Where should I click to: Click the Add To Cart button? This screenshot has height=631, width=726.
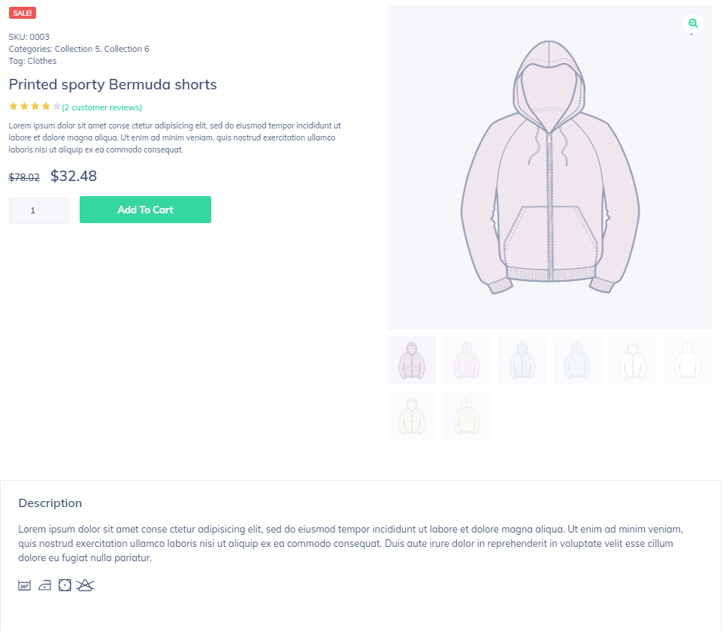(x=145, y=210)
